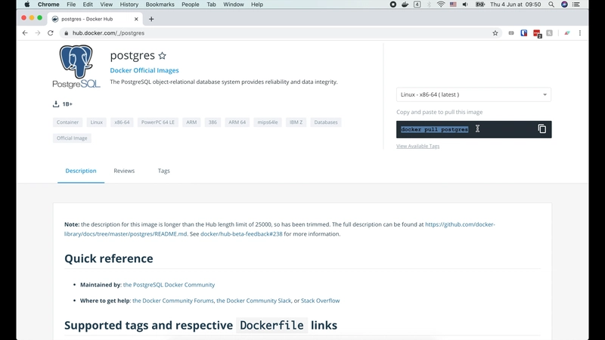This screenshot has height=340, width=605.
Task: Click the PowerPC 64 LE tag chip
Action: point(158,122)
